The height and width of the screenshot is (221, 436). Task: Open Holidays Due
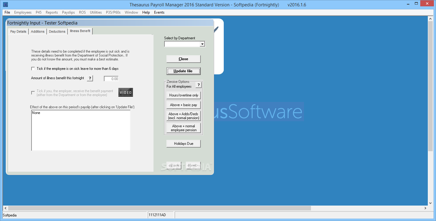[x=183, y=144]
